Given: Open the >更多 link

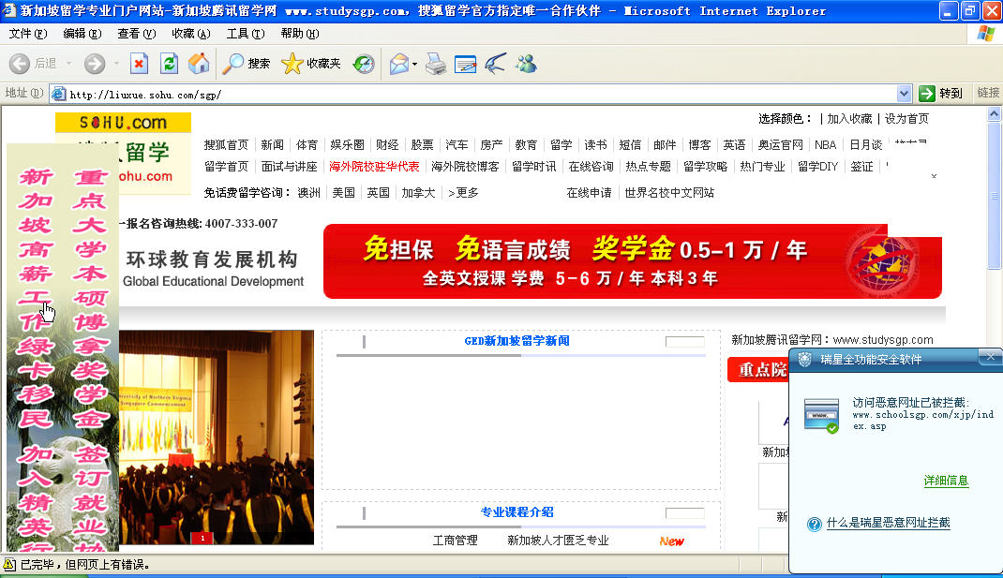Looking at the screenshot, I should tap(463, 192).
